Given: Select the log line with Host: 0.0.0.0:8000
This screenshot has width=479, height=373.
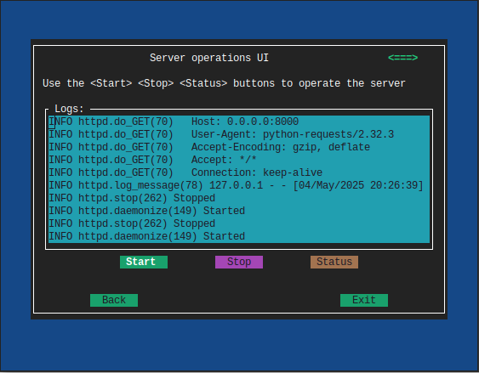Looking at the screenshot, I should pyautogui.click(x=239, y=122).
